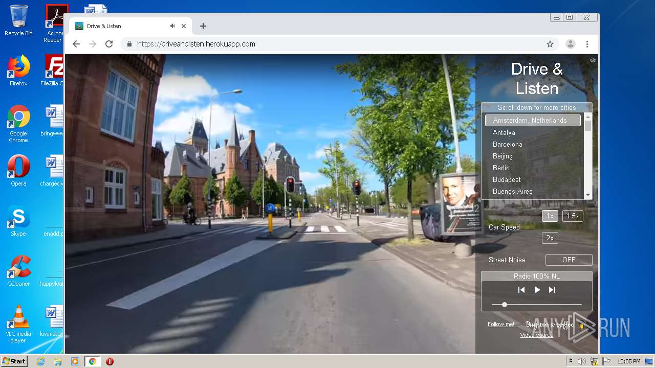This screenshot has width=655, height=368.
Task: Open the Follow me! link
Action: (x=500, y=324)
